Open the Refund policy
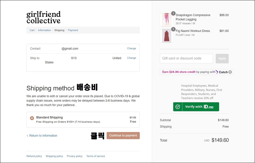This screenshot has width=255, height=163. (34, 156)
